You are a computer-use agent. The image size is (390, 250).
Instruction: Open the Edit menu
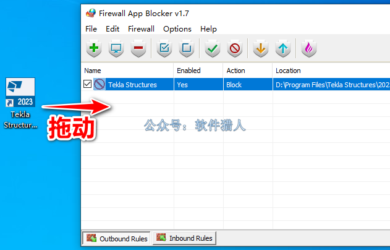pyautogui.click(x=112, y=29)
